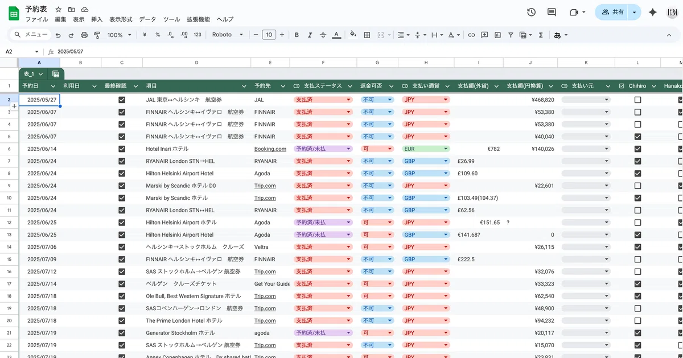Click the insert link icon

point(471,35)
